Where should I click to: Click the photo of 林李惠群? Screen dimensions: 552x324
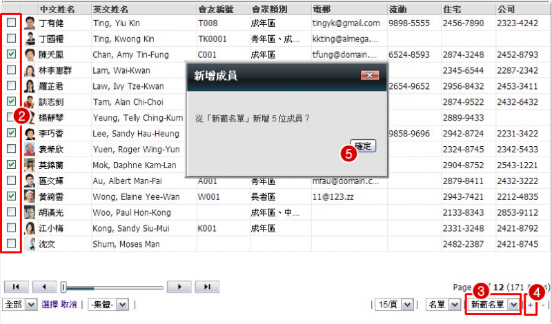point(30,70)
